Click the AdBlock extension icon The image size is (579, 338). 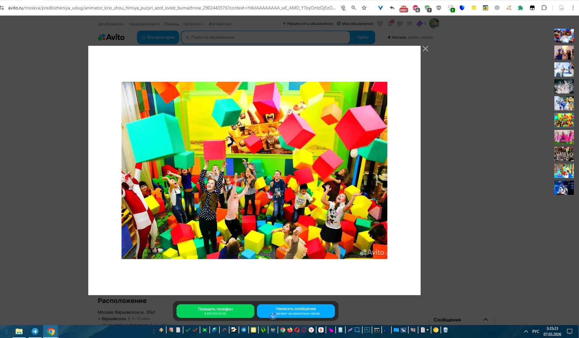[416, 8]
